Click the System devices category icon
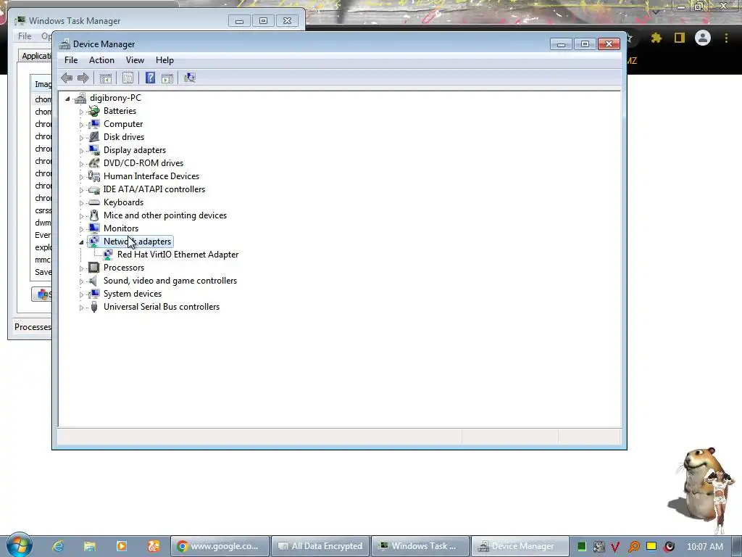Image resolution: width=742 pixels, height=557 pixels. pos(94,294)
